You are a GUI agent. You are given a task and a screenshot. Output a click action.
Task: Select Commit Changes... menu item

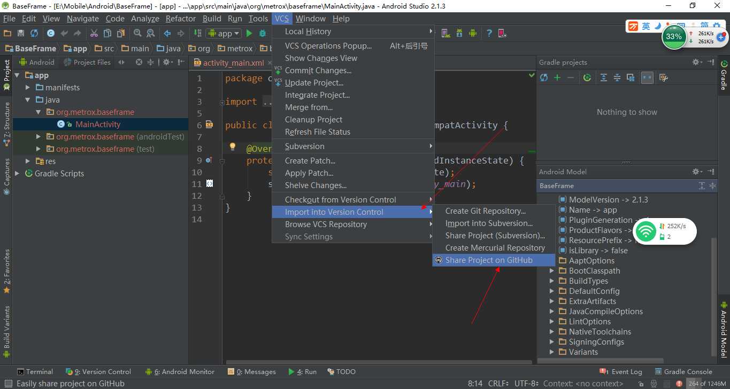point(353,71)
